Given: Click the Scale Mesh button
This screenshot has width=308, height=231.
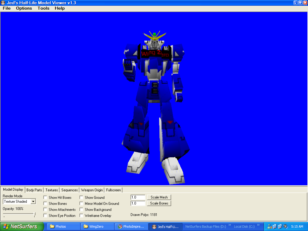Looking at the screenshot, I should pos(159,197).
